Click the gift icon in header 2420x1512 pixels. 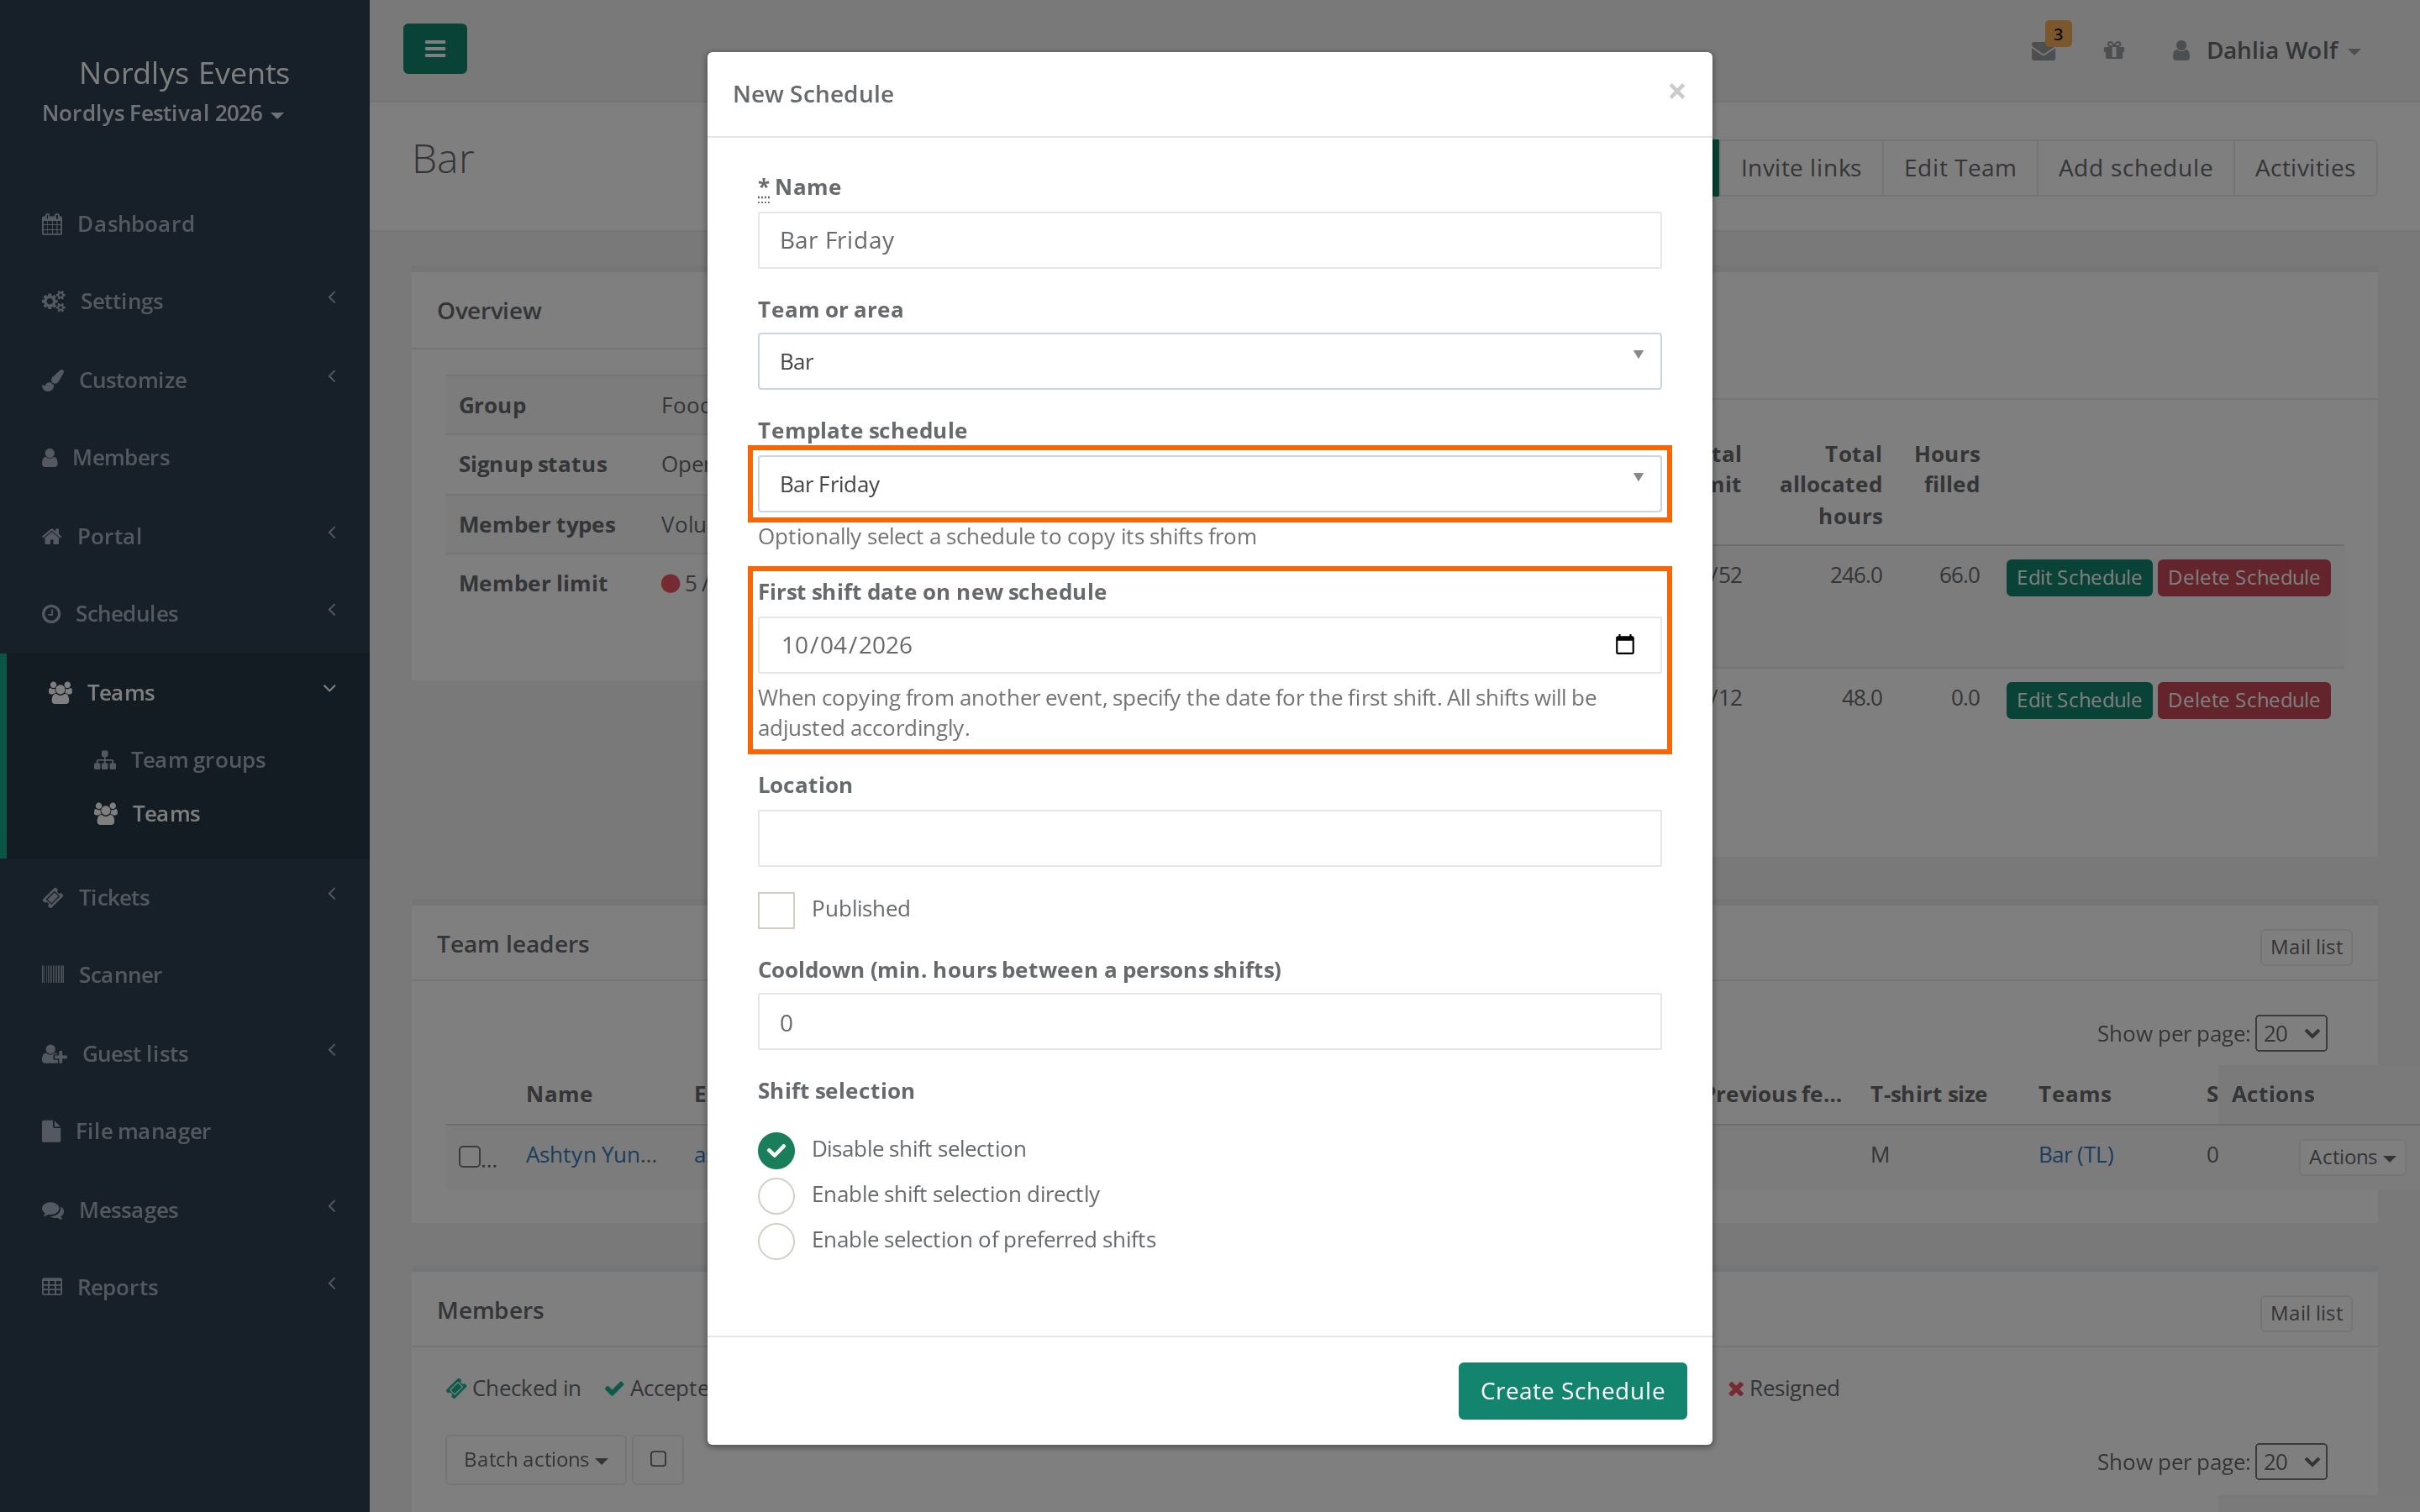tap(2113, 50)
